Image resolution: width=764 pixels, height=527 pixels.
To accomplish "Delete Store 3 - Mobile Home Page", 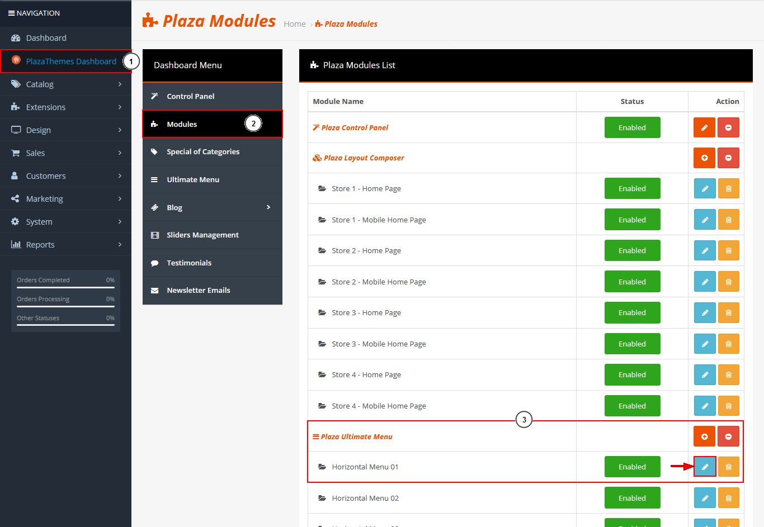I will [x=728, y=344].
